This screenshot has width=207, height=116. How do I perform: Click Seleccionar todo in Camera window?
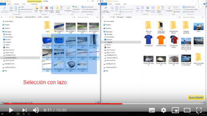pos(88,7)
